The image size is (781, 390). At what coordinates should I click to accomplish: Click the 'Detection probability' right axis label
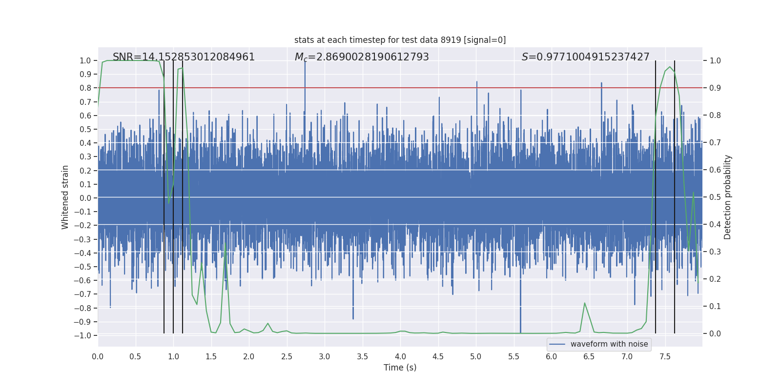[x=728, y=197]
